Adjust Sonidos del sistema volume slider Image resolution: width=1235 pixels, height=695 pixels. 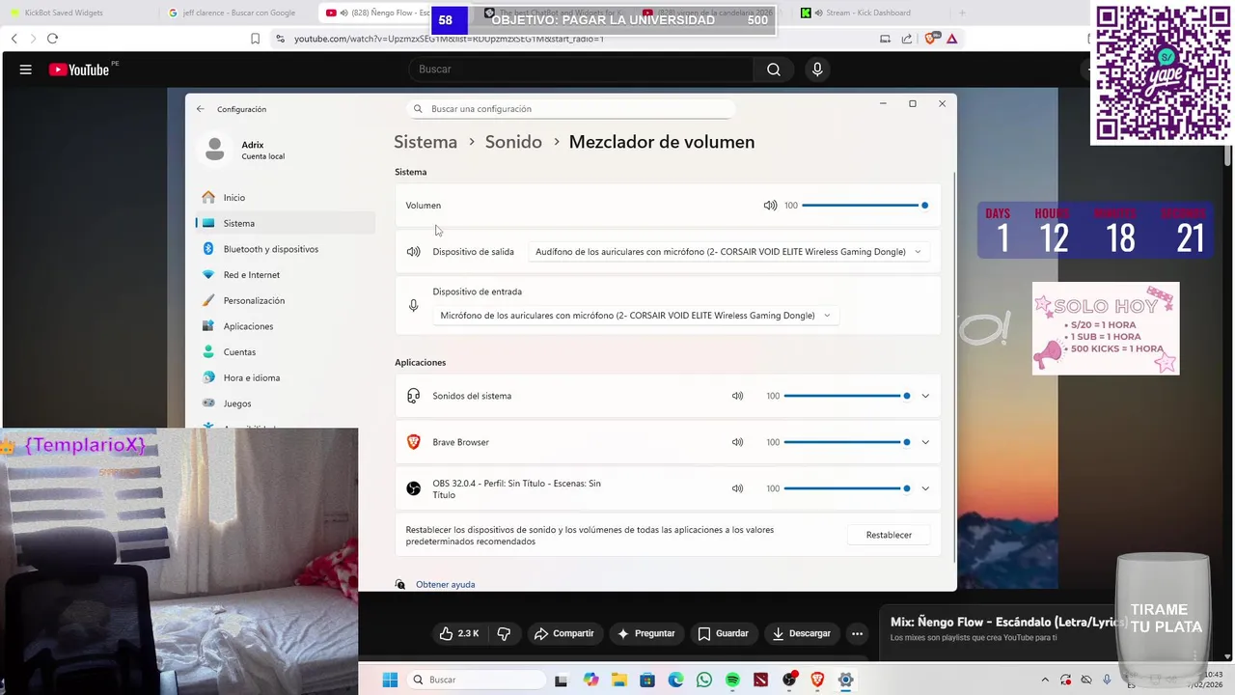click(x=847, y=396)
